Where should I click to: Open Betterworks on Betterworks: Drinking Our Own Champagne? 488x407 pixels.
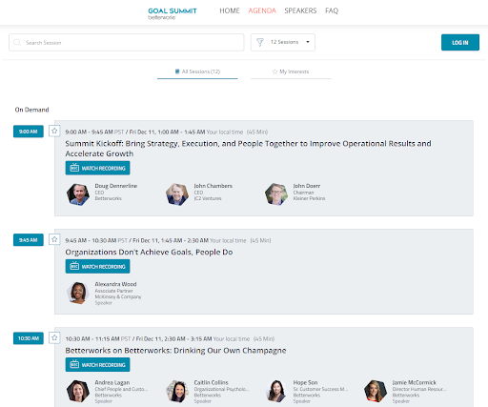pyautogui.click(x=175, y=351)
